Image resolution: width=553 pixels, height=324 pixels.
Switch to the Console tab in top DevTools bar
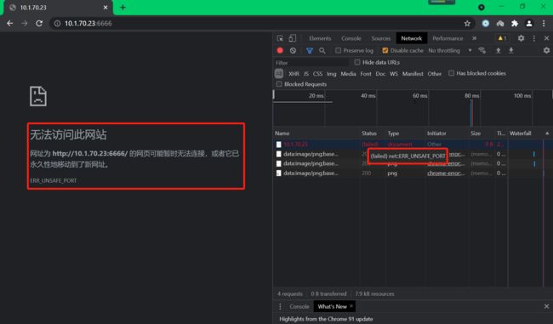[x=351, y=38]
